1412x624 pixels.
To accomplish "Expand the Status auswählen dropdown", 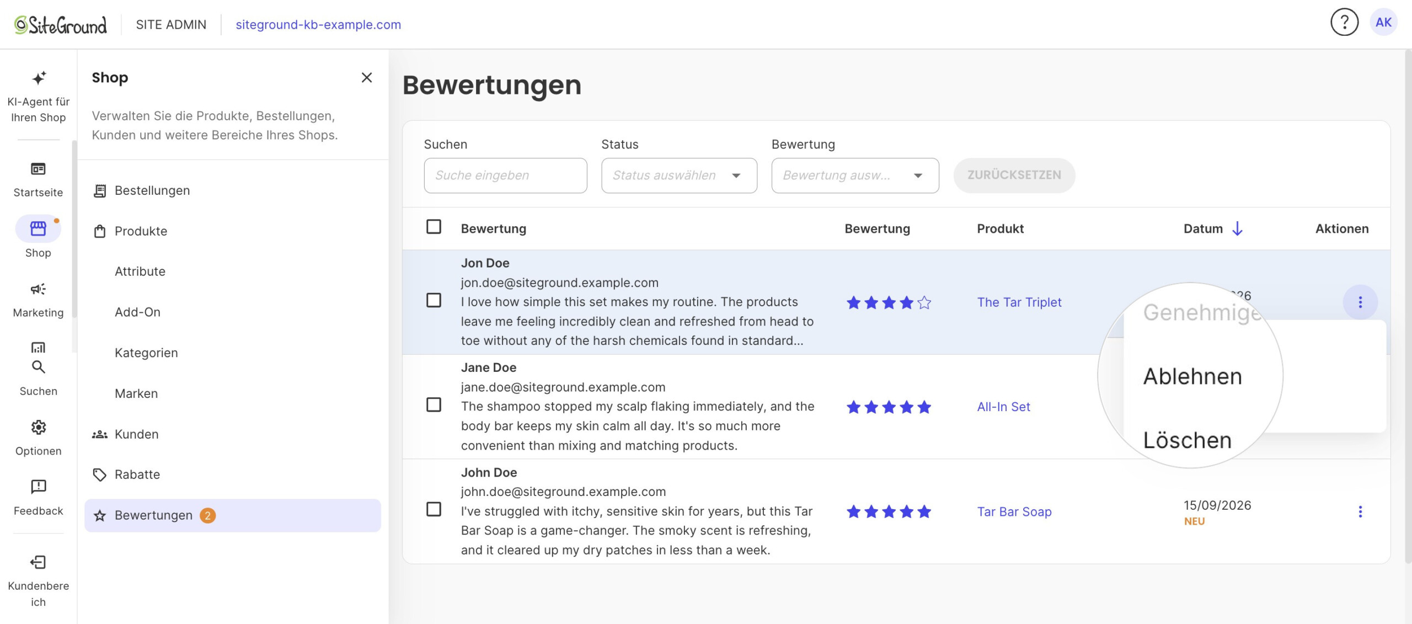I will tap(679, 175).
